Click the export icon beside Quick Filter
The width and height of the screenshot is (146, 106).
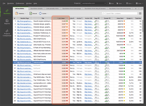click(x=140, y=13)
